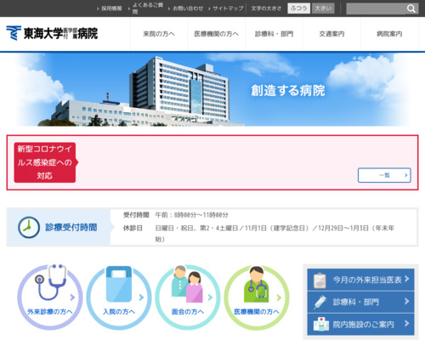Open the 一覧 list button with chevron
425x340 pixels.
click(x=384, y=175)
